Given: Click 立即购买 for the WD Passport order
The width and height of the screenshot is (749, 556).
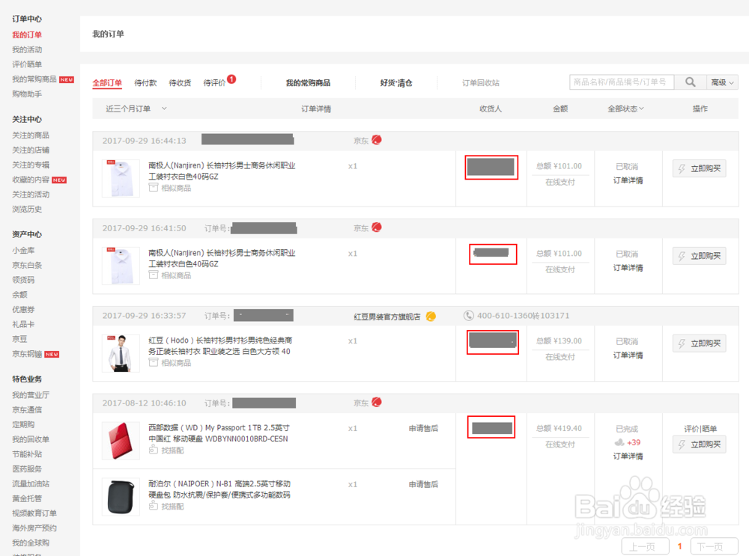Looking at the screenshot, I should pyautogui.click(x=700, y=445).
